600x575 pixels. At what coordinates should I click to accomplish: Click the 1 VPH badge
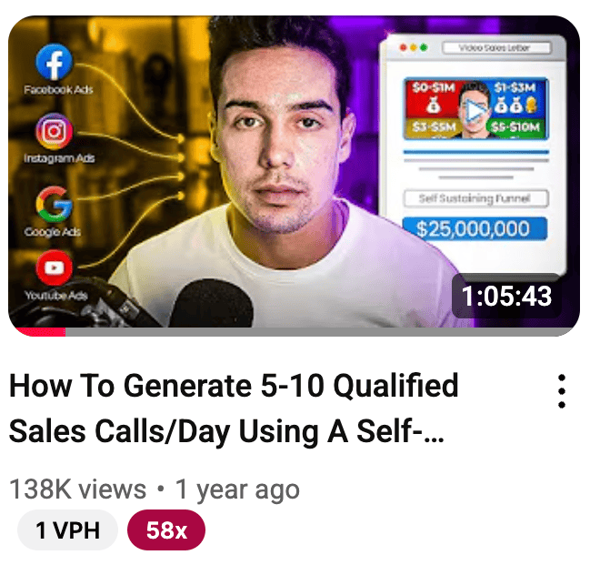68,530
